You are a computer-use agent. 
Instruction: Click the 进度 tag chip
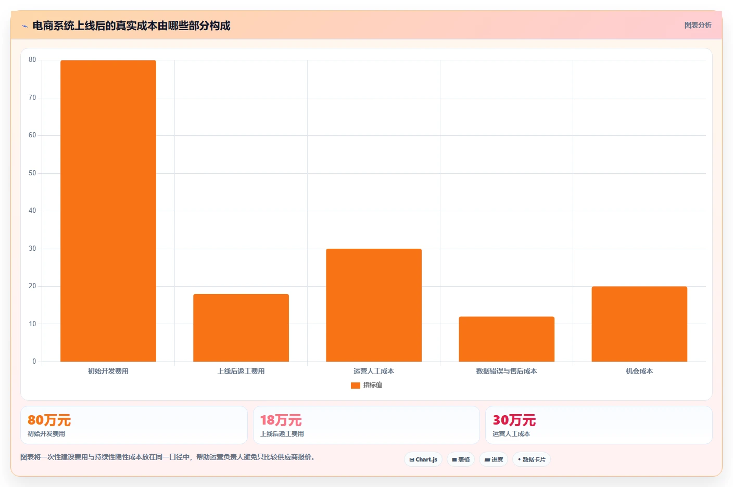pyautogui.click(x=494, y=459)
